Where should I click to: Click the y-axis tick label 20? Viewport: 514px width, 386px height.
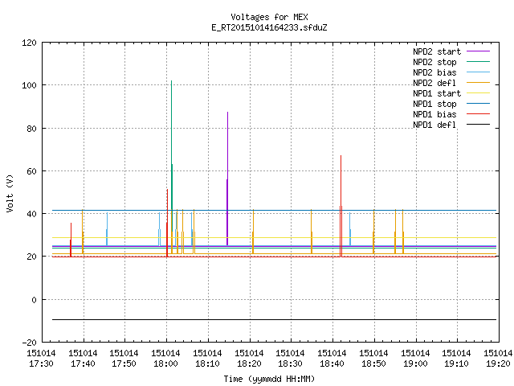coord(31,257)
